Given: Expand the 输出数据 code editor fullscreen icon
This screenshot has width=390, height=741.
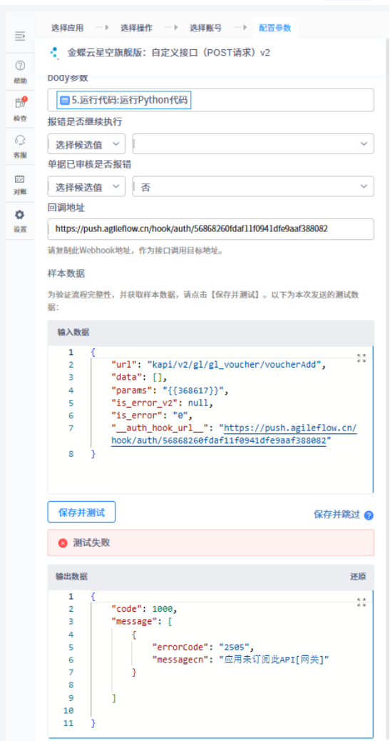Looking at the screenshot, I should coord(361,602).
